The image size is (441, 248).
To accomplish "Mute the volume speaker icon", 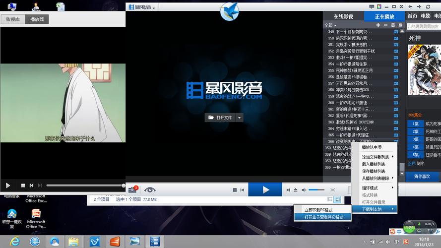I will tap(304, 190).
